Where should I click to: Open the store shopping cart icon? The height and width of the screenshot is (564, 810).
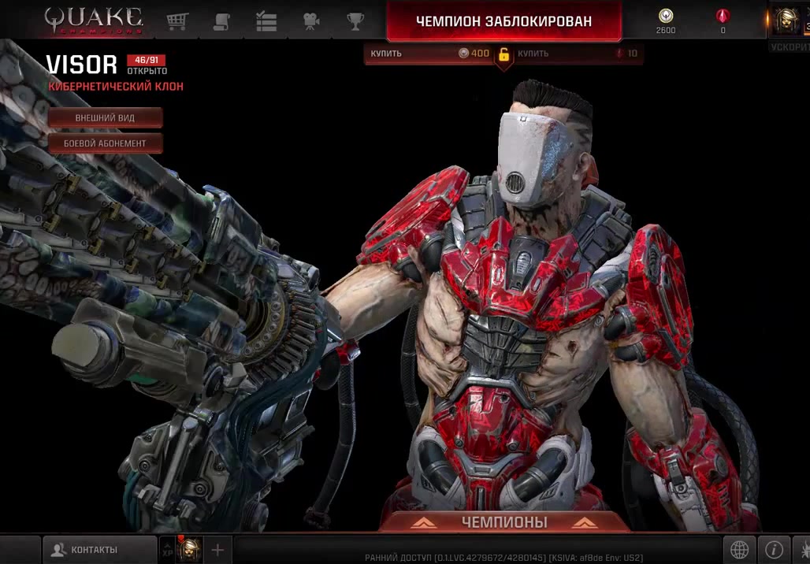point(177,21)
